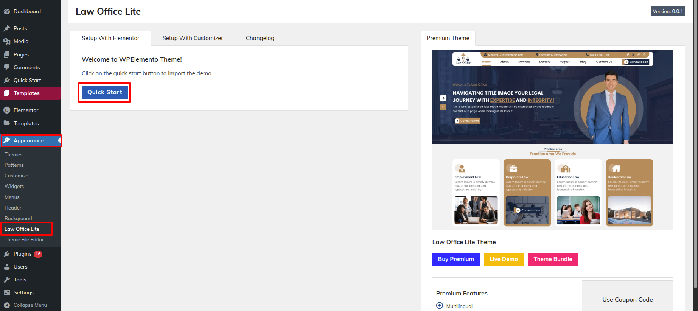Open Widgets submenu link
This screenshot has width=698, height=311.
(14, 186)
